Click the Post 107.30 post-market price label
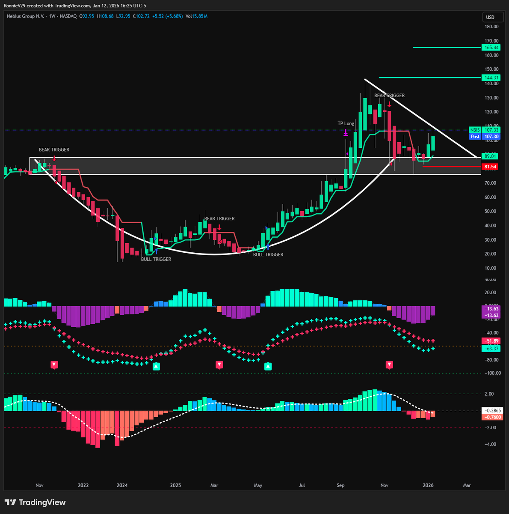Screen dimensions: 509x514 [484, 137]
